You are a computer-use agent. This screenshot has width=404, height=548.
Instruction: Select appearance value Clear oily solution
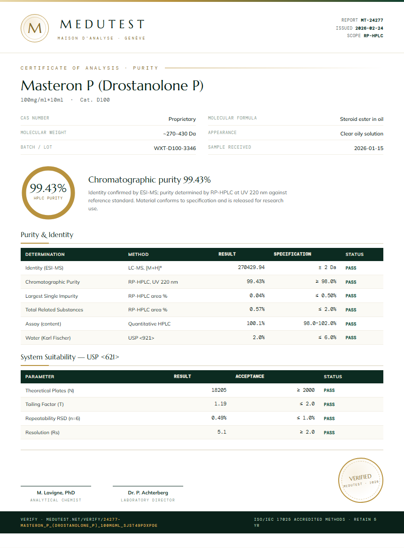click(x=362, y=134)
